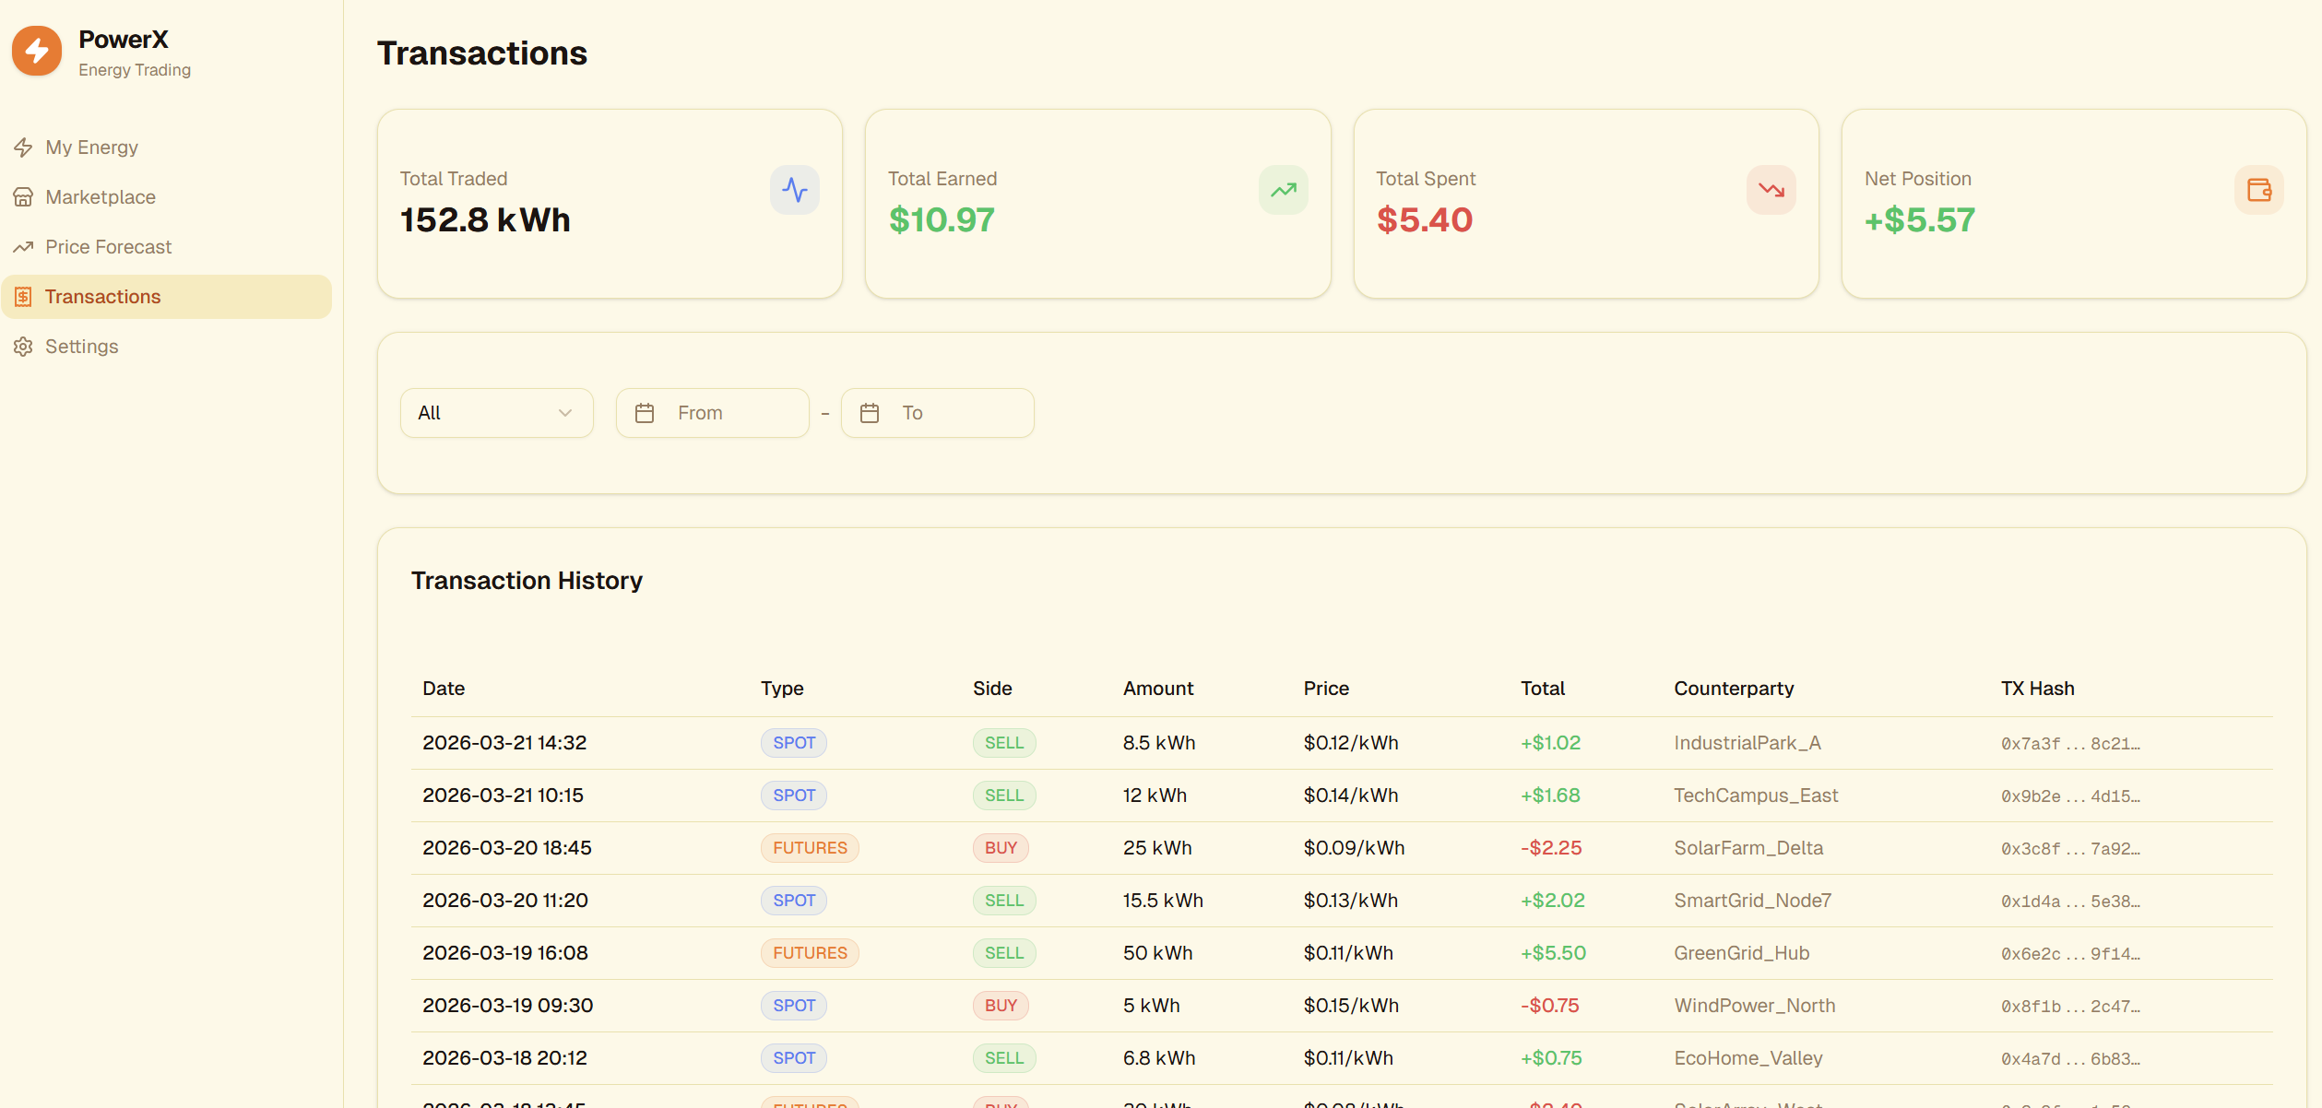
Task: Click the Total Spent trending-down icon
Action: tap(1771, 190)
